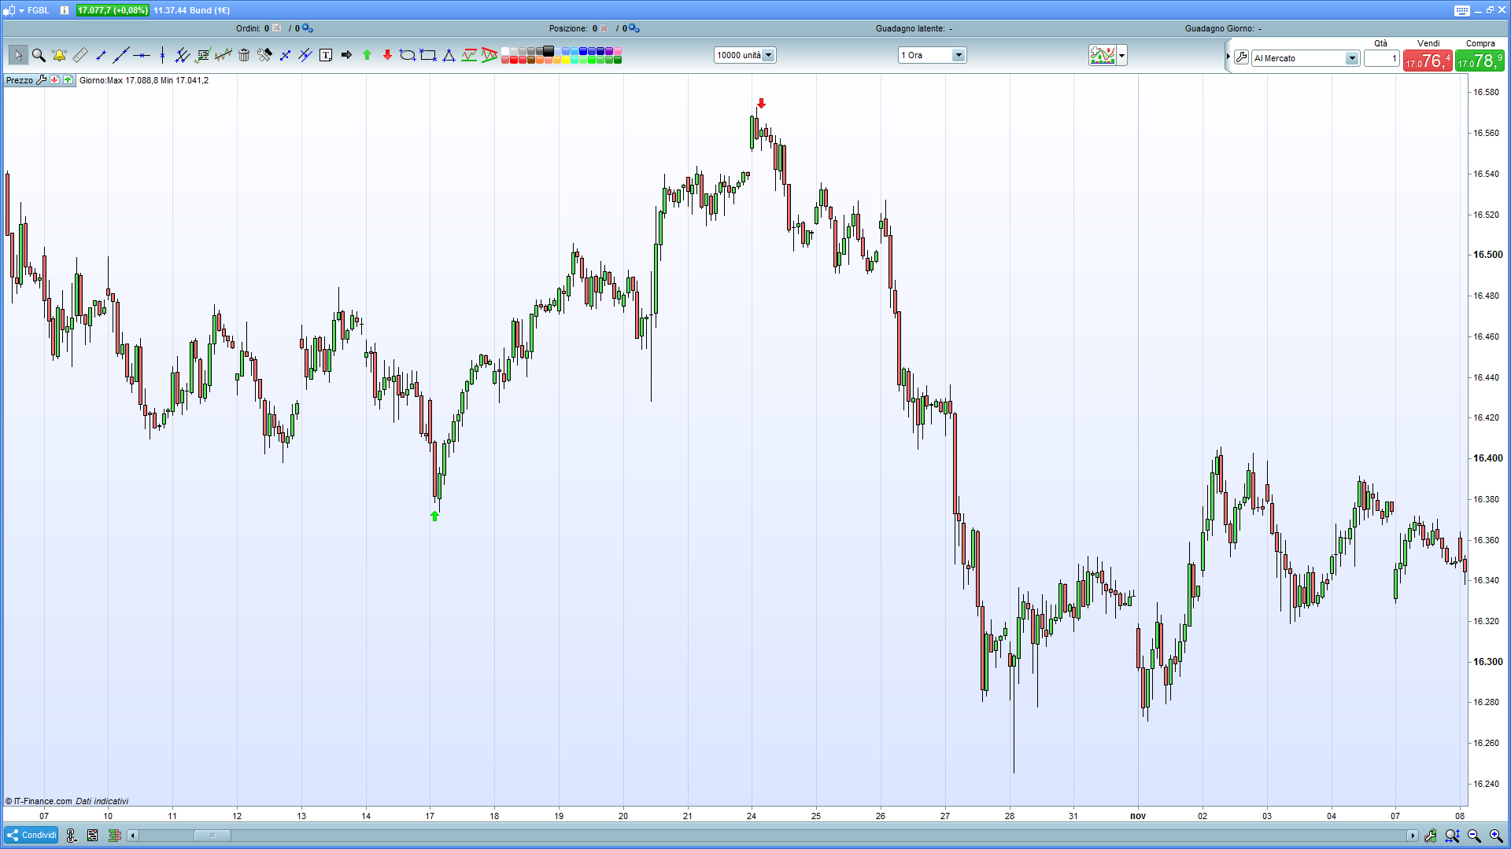Expand the 1 Ora timeframe dropdown
Image resolution: width=1511 pixels, height=849 pixels.
[x=958, y=55]
